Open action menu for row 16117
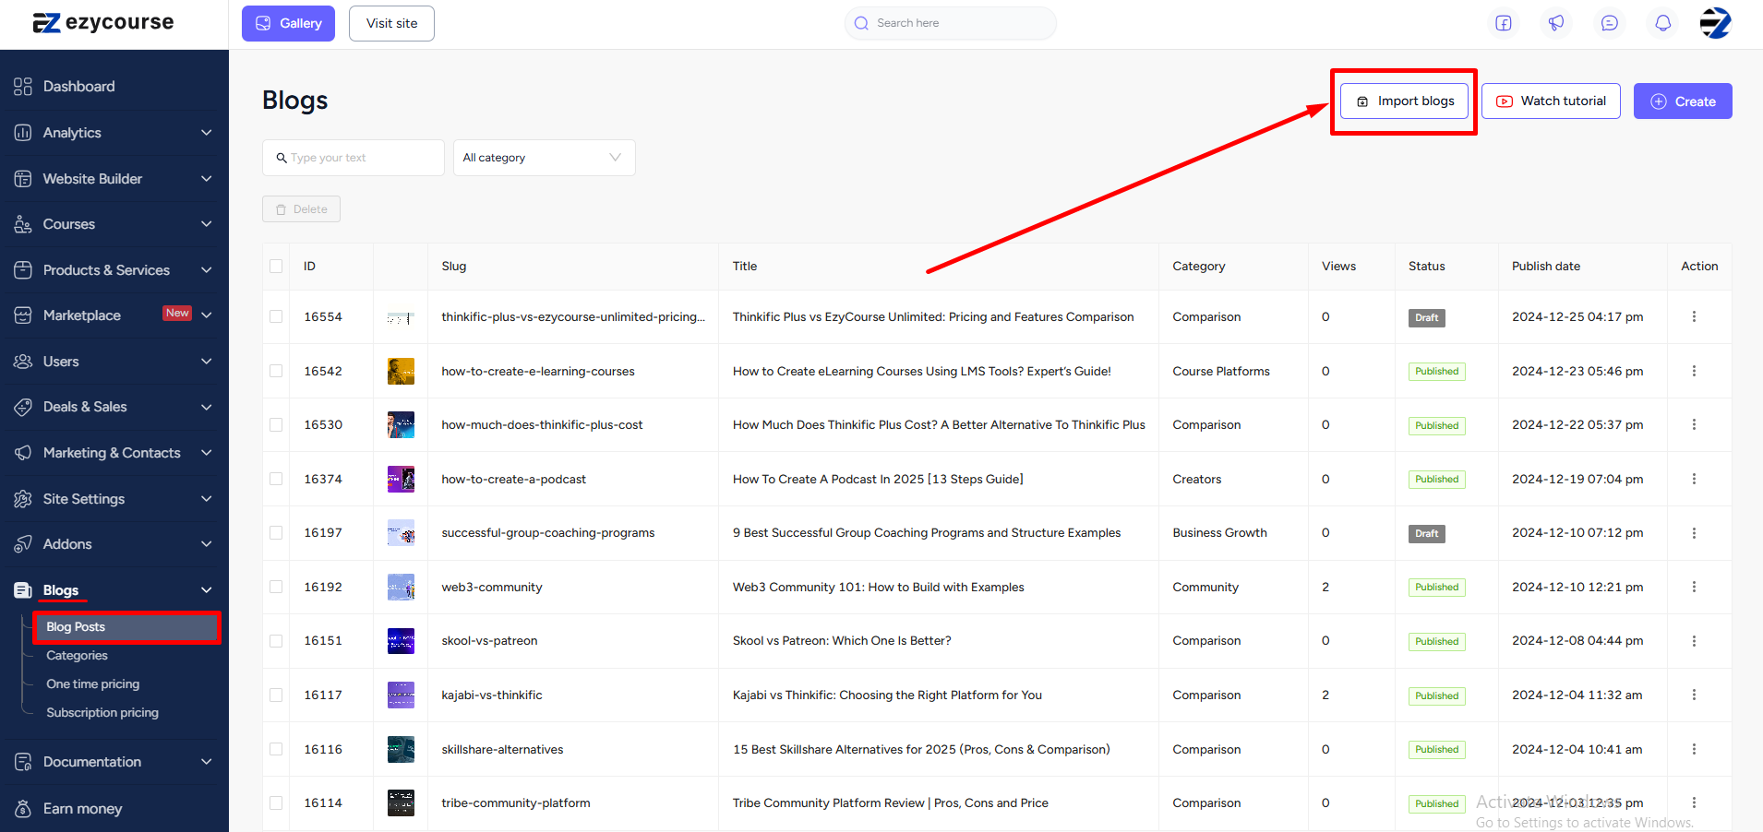 coord(1694,695)
